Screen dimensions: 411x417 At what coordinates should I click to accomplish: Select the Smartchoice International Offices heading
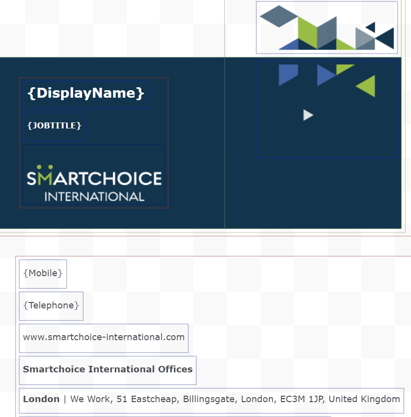point(108,370)
